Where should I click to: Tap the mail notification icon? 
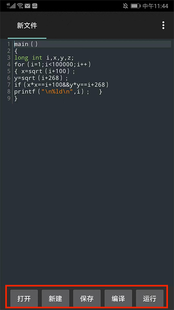(28, 6)
